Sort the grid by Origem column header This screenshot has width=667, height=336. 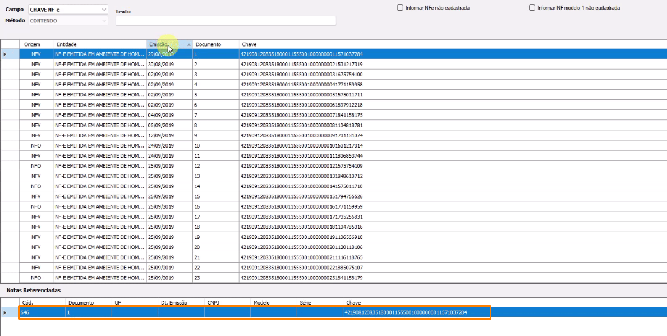36,44
